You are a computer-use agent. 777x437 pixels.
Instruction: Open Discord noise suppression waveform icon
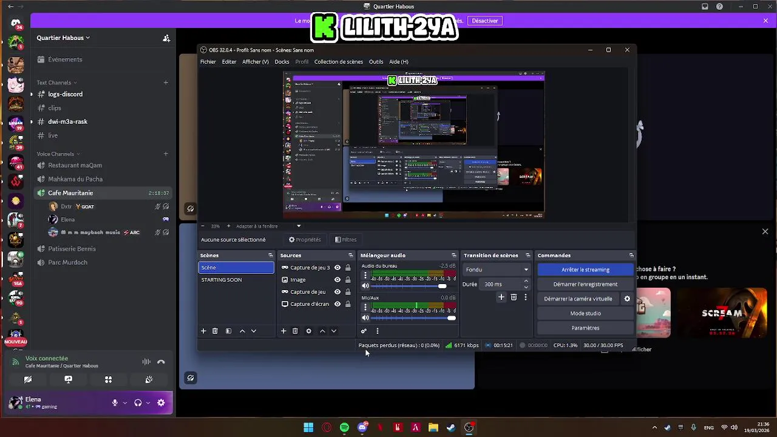tap(146, 362)
